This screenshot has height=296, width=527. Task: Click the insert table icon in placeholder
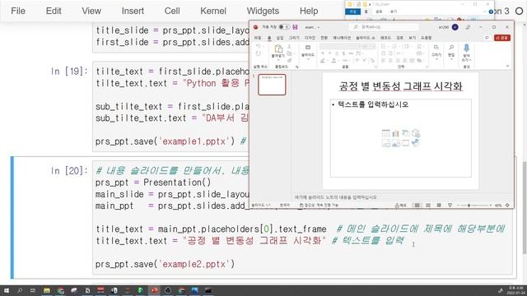pos(385,133)
